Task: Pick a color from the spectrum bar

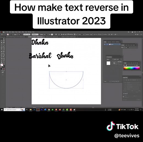Action: click(x=132, y=68)
